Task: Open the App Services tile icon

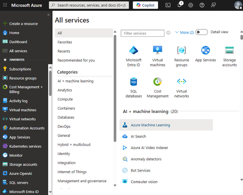Action: tap(205, 50)
